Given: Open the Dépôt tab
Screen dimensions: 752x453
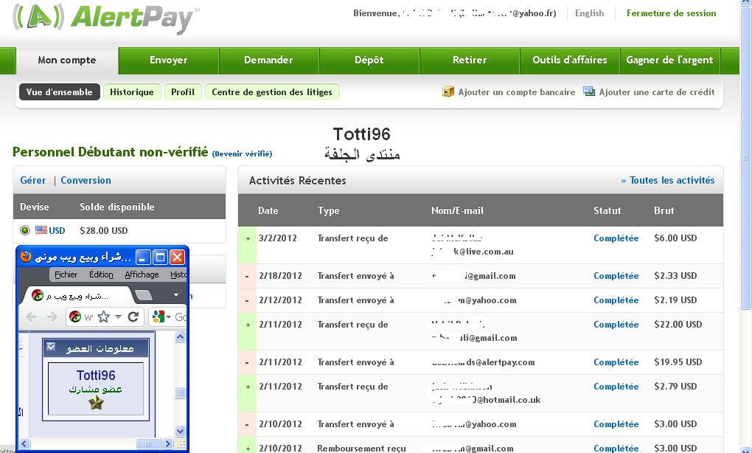Looking at the screenshot, I should coord(369,60).
